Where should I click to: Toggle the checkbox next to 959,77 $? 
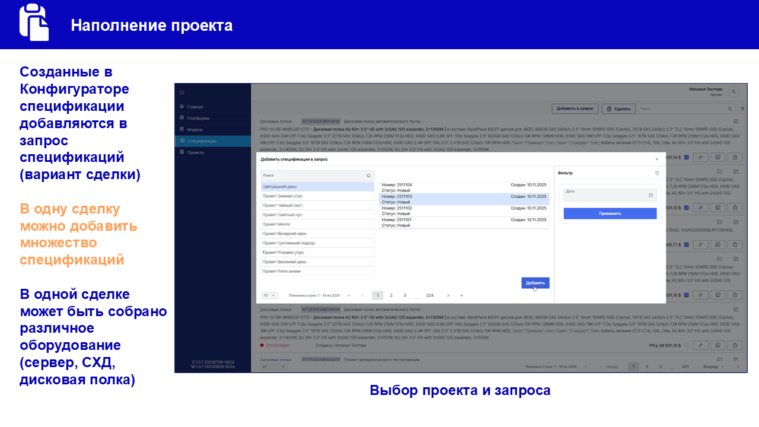point(687,244)
